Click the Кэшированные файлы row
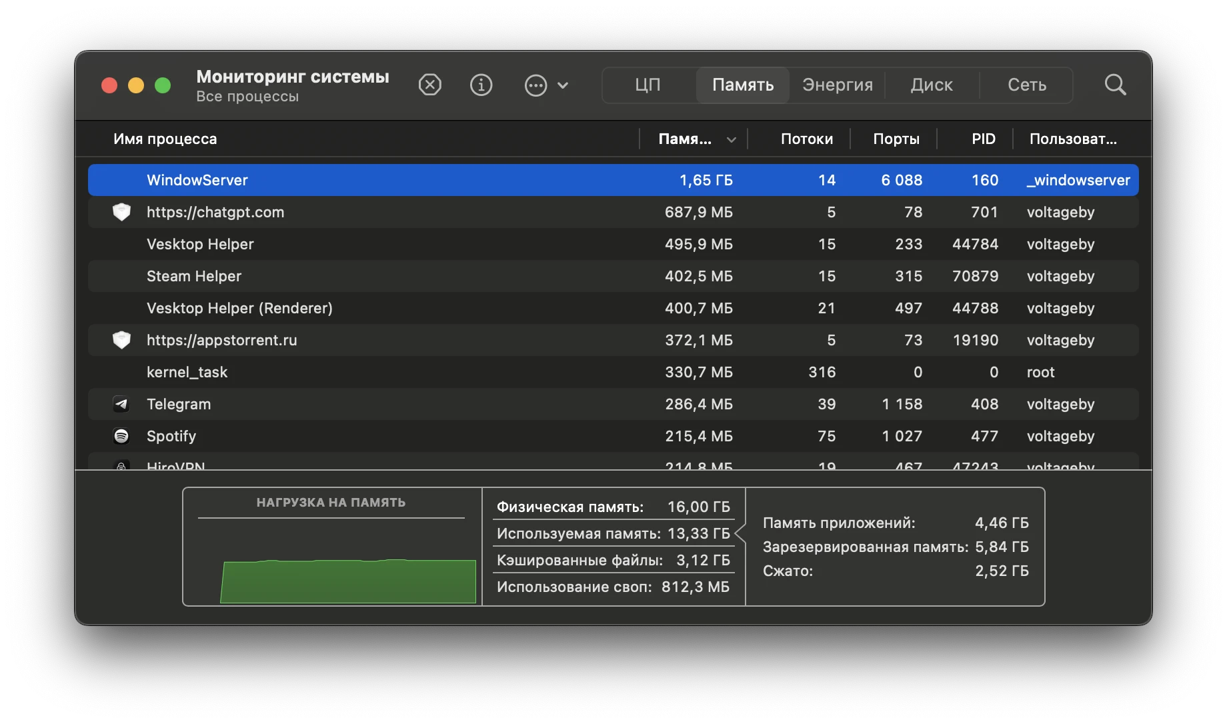 click(613, 560)
